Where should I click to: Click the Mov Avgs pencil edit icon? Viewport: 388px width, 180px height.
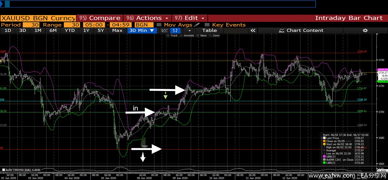pyautogui.click(x=197, y=25)
